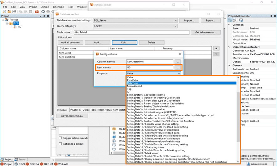The width and height of the screenshot is (277, 166).
Task: Click the Advanced setting button
Action: pos(72,116)
